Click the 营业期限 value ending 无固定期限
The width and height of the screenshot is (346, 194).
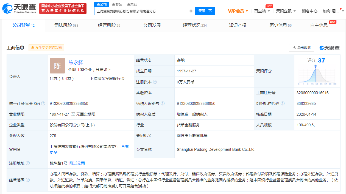[72, 114]
